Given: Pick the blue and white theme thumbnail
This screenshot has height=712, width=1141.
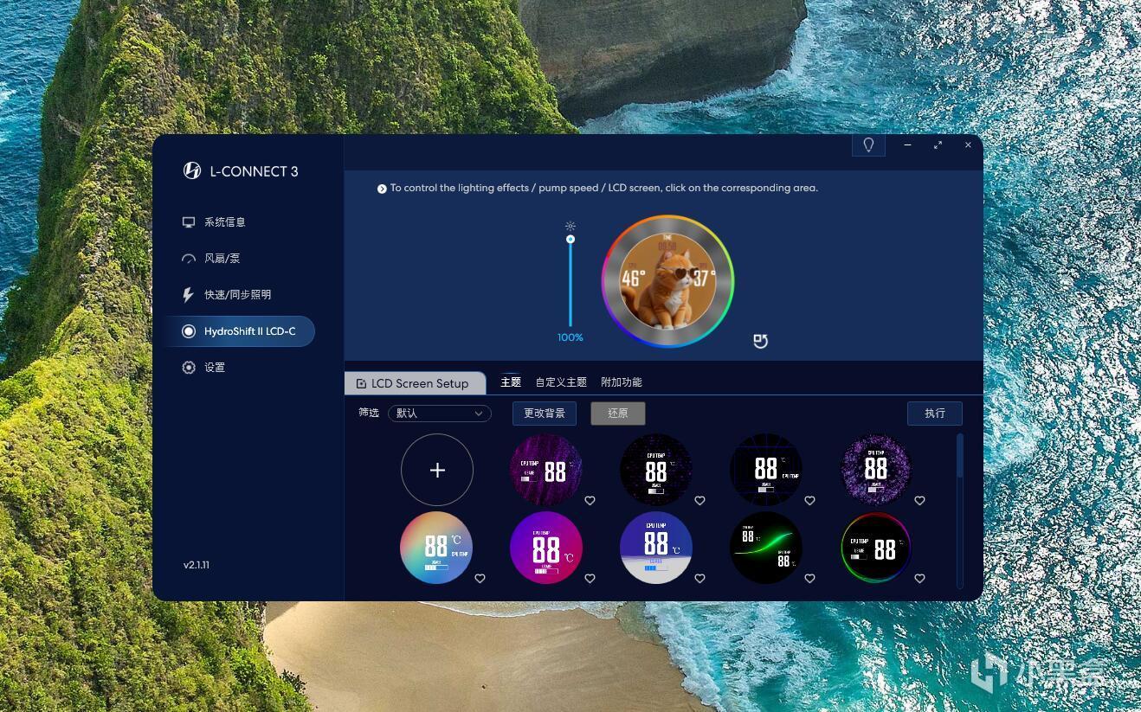Looking at the screenshot, I should pos(656,548).
